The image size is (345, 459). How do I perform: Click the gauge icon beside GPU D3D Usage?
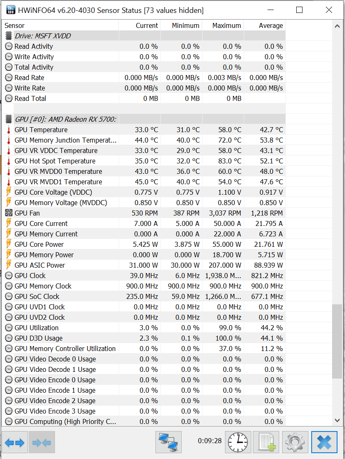coord(9,338)
